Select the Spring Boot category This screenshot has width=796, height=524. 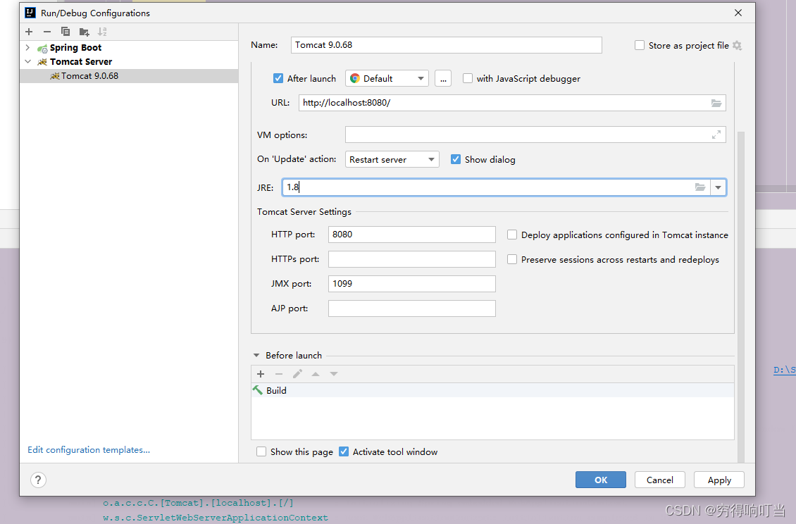click(75, 47)
